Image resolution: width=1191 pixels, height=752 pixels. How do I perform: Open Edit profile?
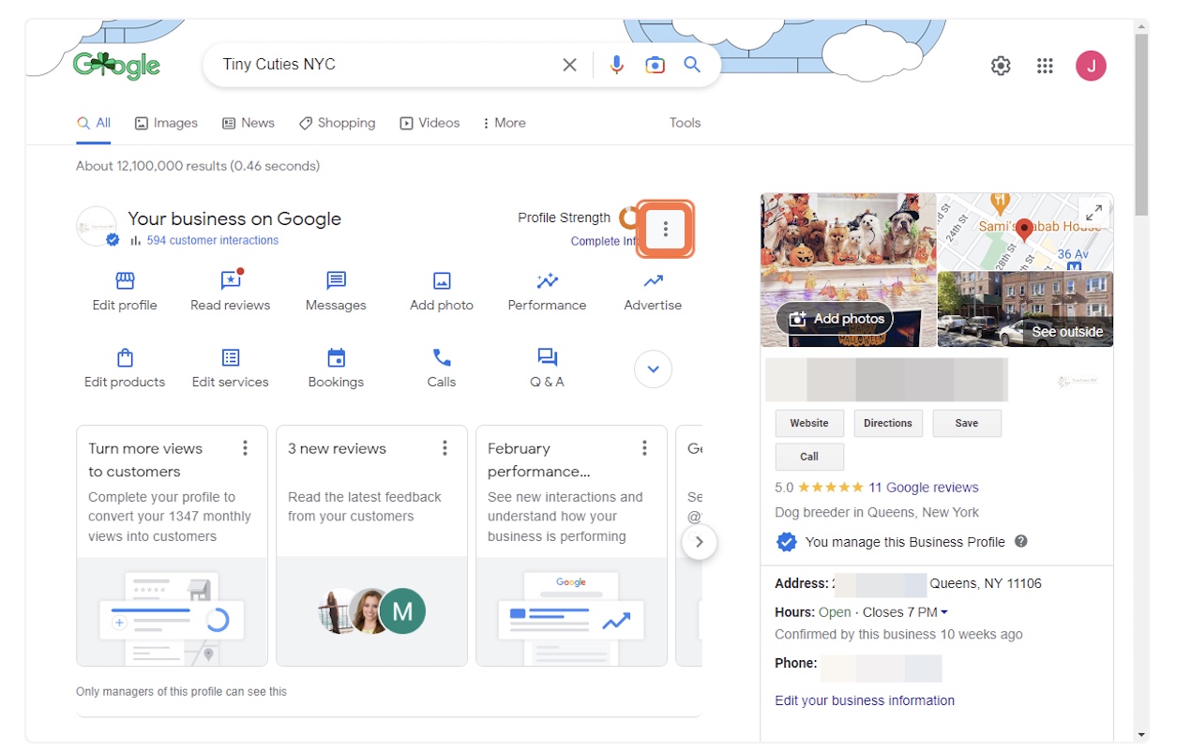[125, 292]
